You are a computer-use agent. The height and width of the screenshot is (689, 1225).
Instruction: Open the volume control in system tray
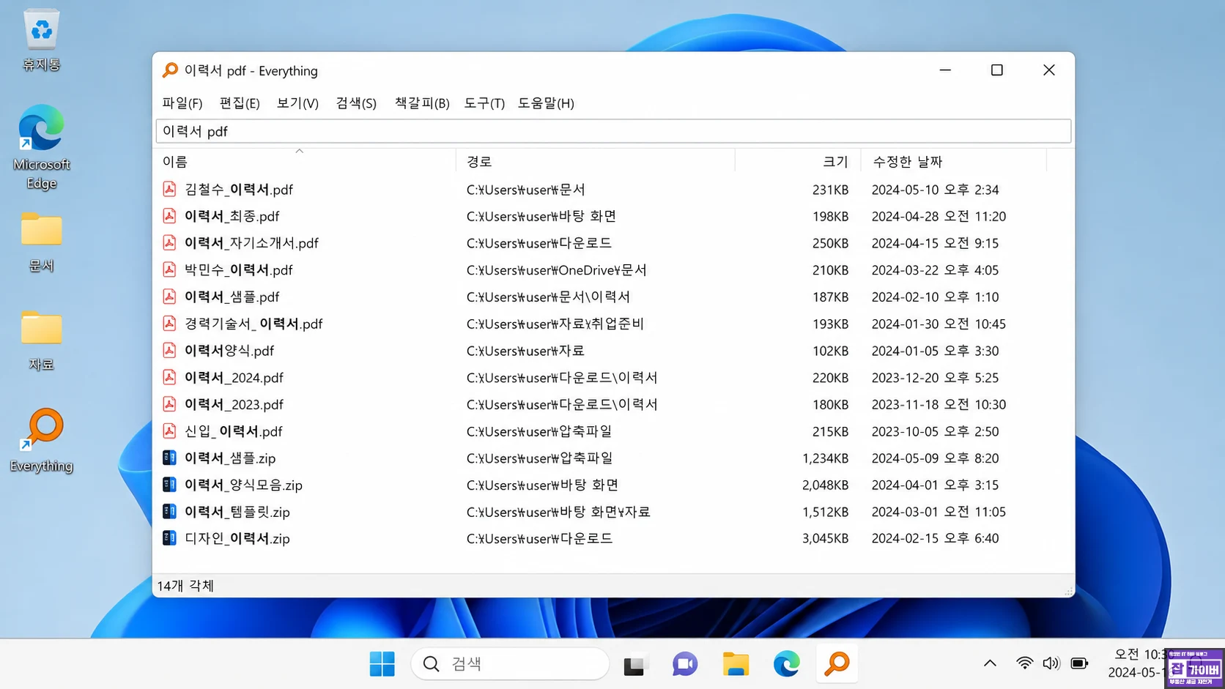(x=1051, y=663)
